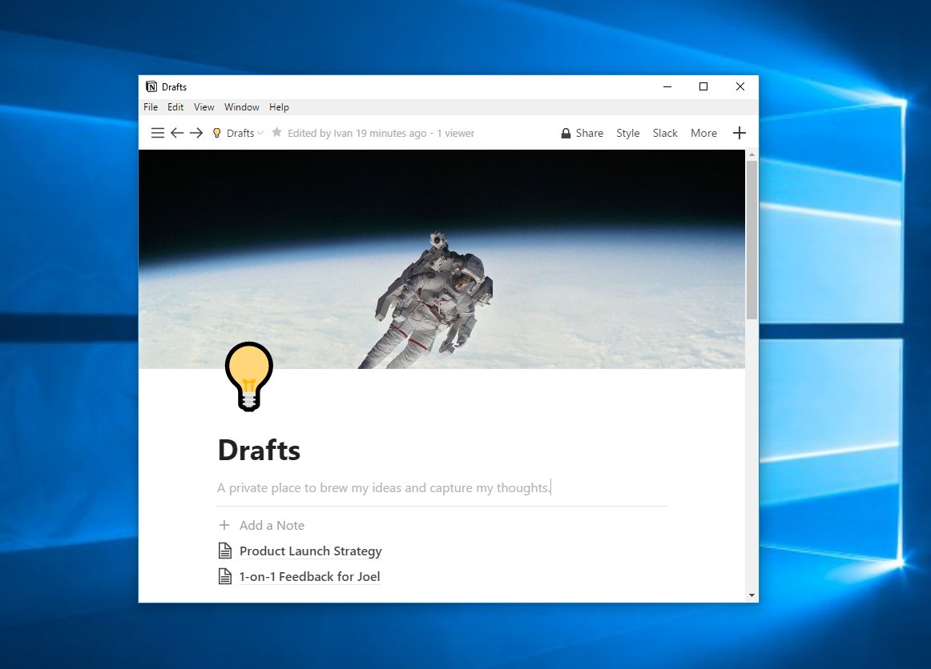Minimize the Drafts window
The image size is (931, 669).
(x=667, y=86)
